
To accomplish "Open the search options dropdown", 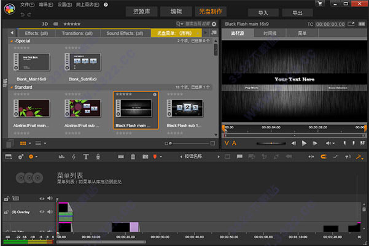I will click(x=179, y=24).
